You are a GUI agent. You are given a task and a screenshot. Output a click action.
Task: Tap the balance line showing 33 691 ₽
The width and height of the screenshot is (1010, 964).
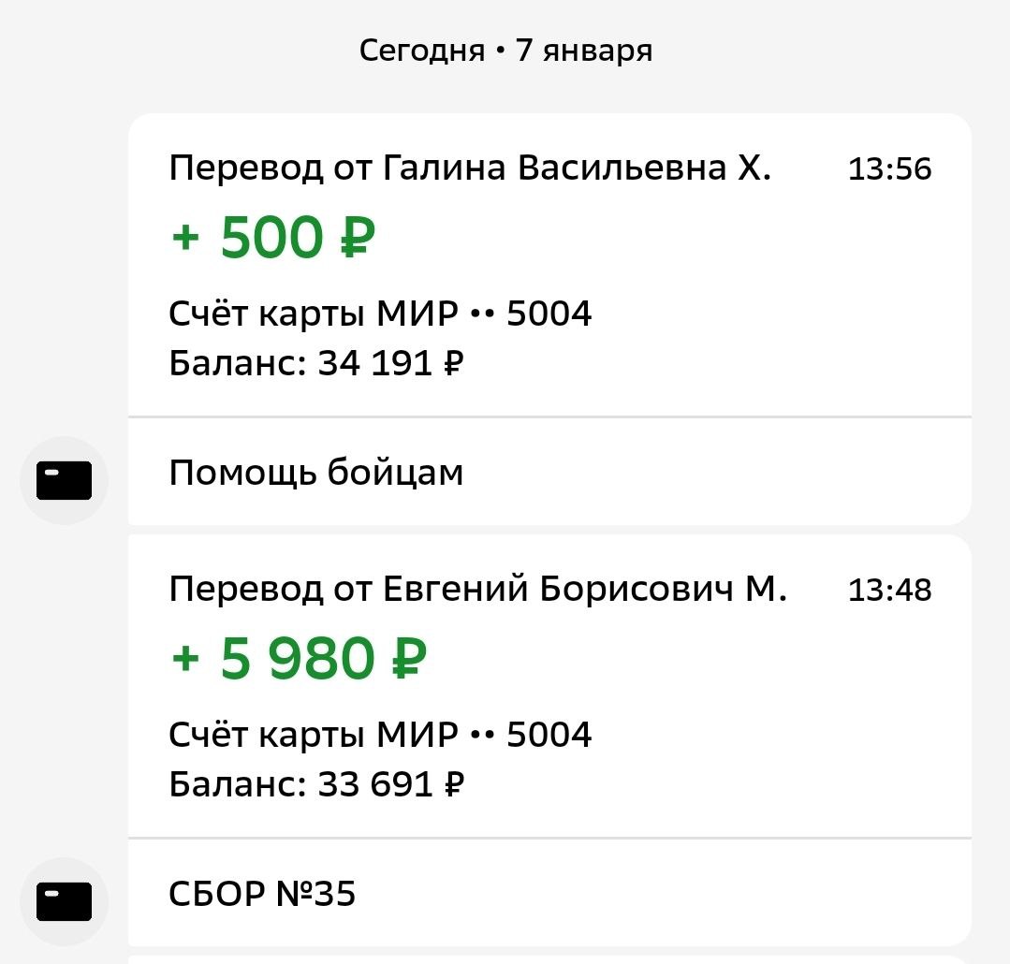pyautogui.click(x=316, y=784)
